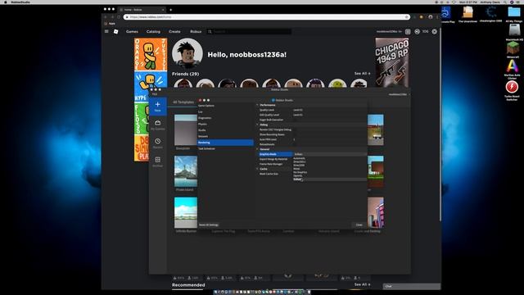This screenshot has width=524, height=295.
Task: Bookmark page with the star icon
Action: pyautogui.click(x=406, y=17)
